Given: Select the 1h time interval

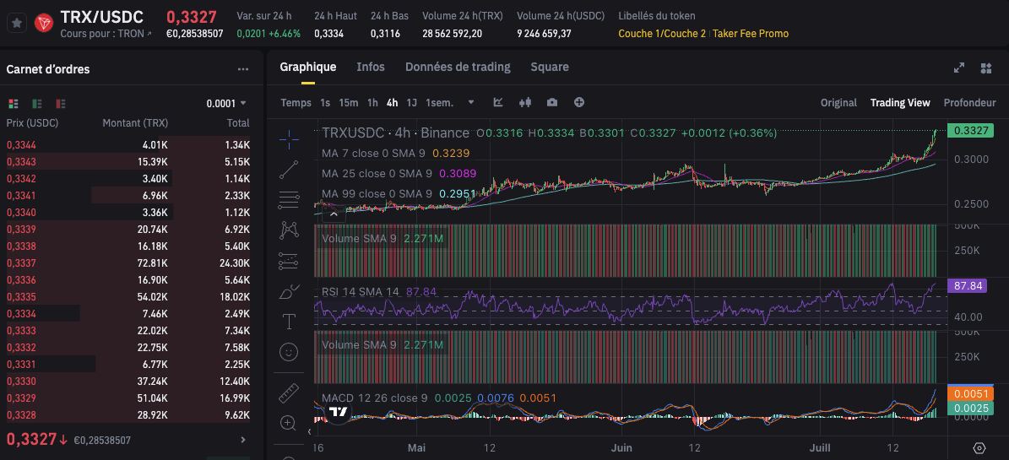Looking at the screenshot, I should (x=372, y=103).
